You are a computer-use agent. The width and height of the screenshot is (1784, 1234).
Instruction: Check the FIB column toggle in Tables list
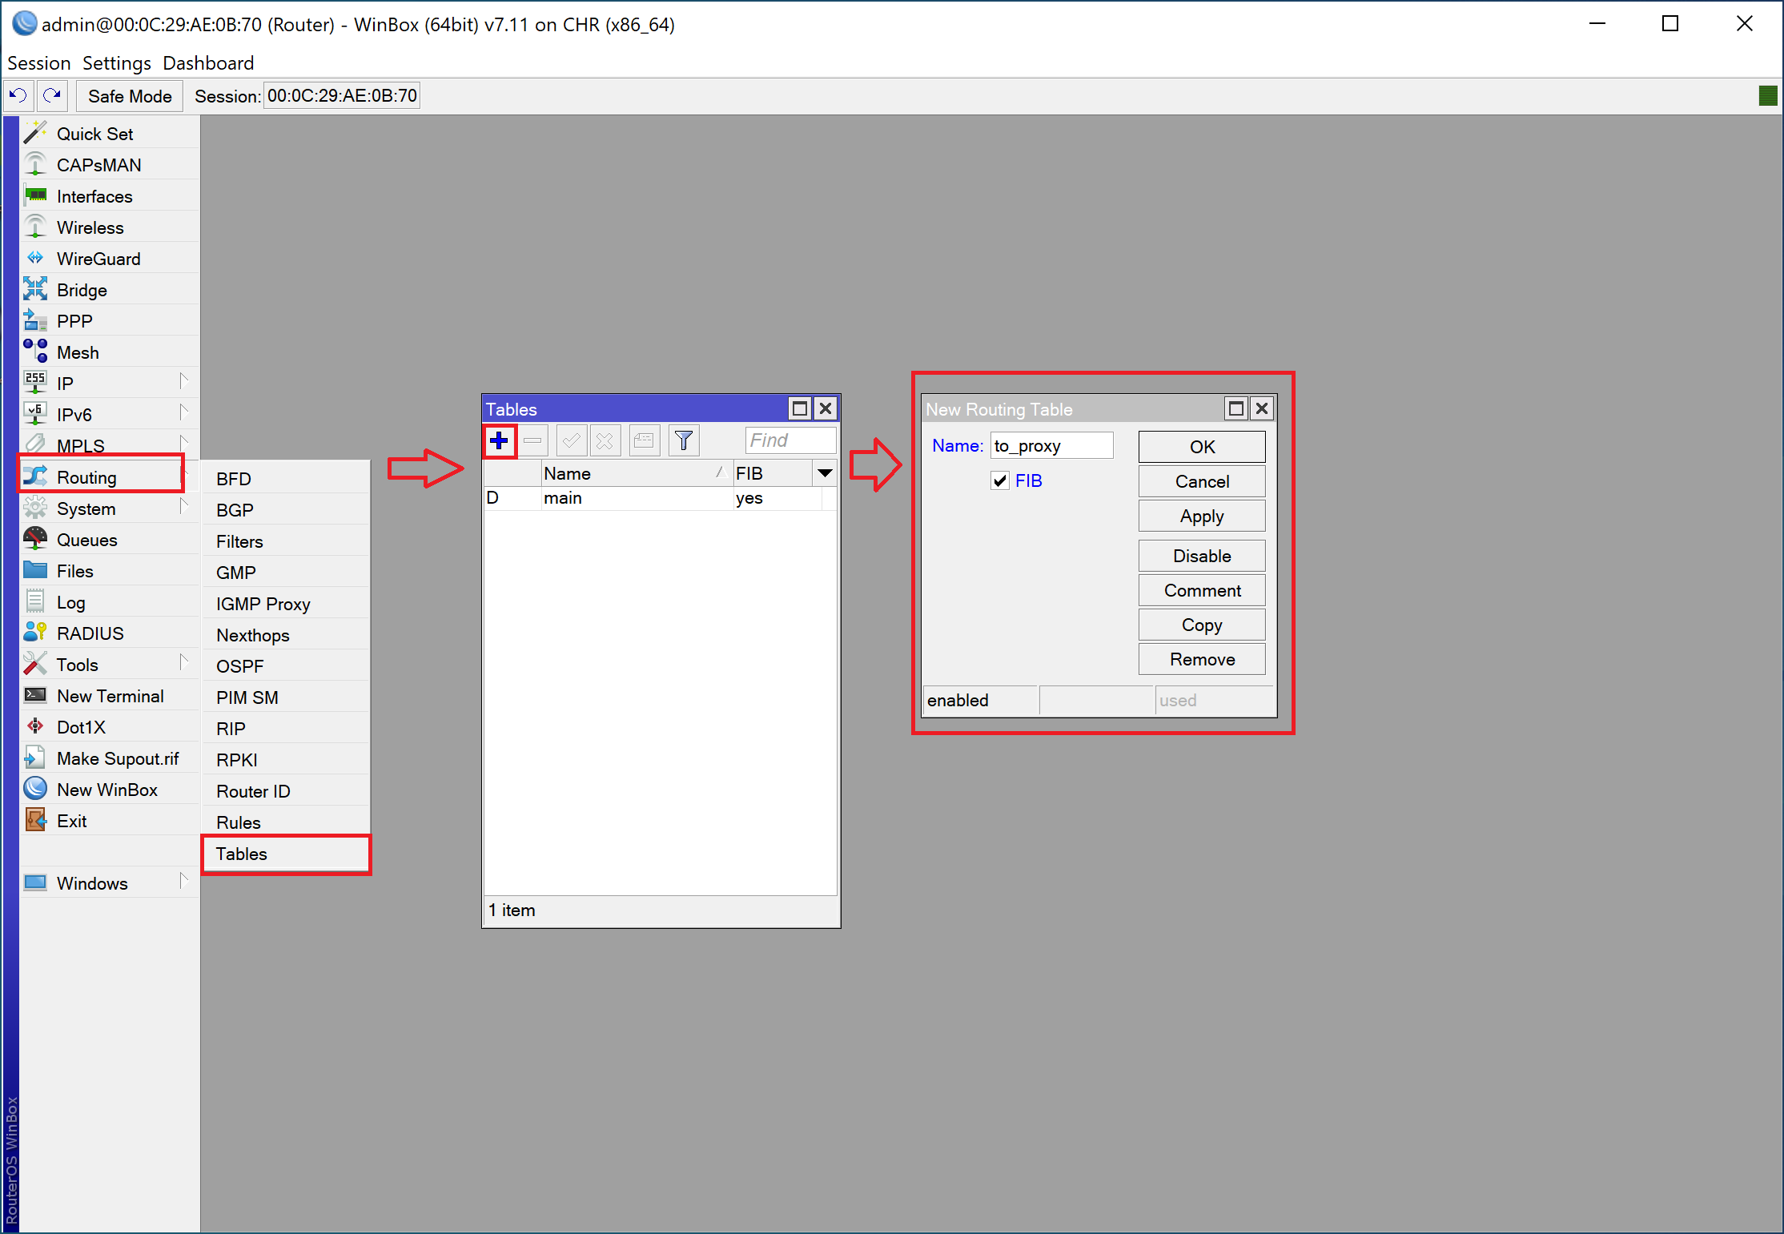click(824, 472)
